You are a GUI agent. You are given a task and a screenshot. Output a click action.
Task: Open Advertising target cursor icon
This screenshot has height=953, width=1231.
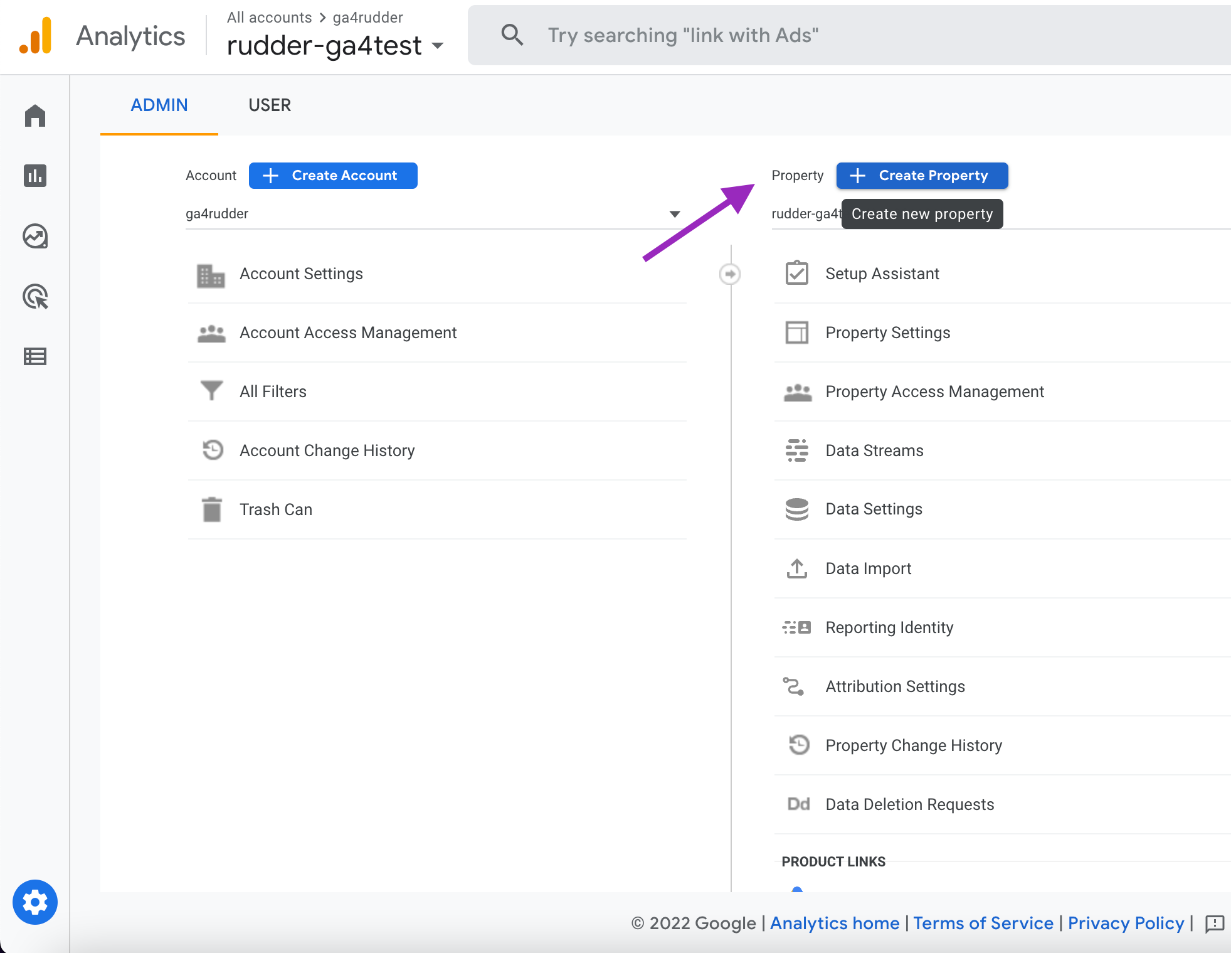[35, 297]
